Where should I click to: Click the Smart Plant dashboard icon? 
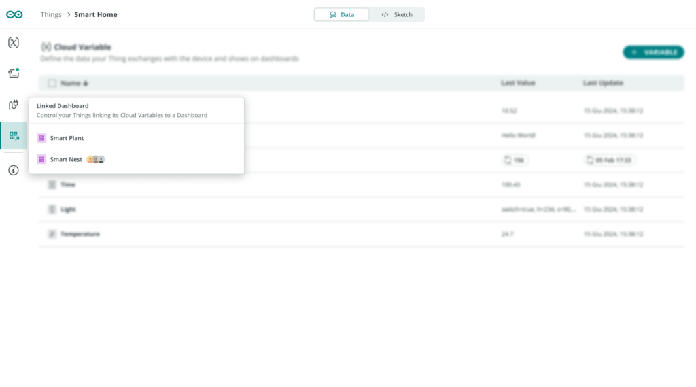point(41,138)
